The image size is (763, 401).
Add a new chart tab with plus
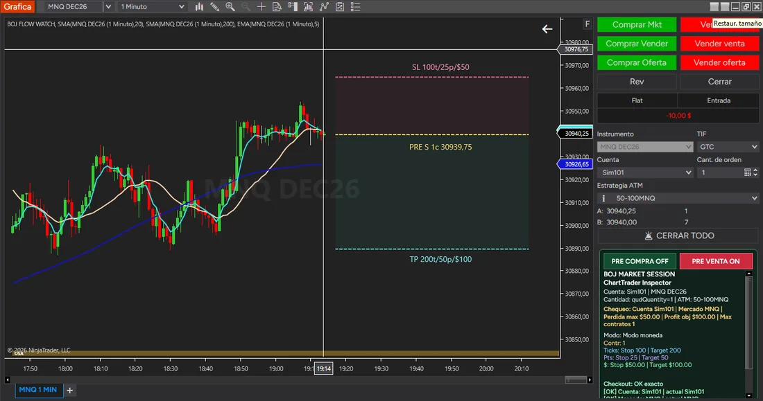click(69, 391)
